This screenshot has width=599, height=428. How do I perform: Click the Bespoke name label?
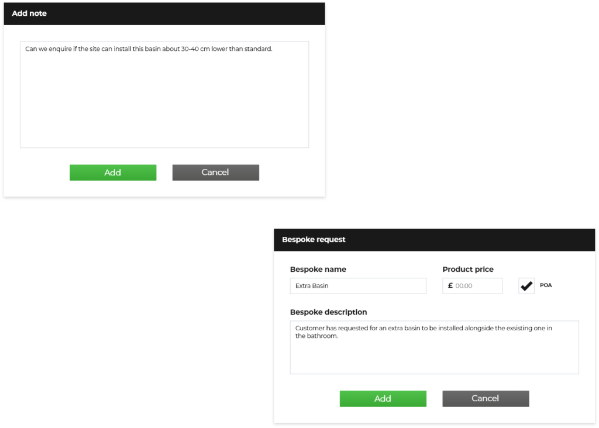pyautogui.click(x=318, y=270)
